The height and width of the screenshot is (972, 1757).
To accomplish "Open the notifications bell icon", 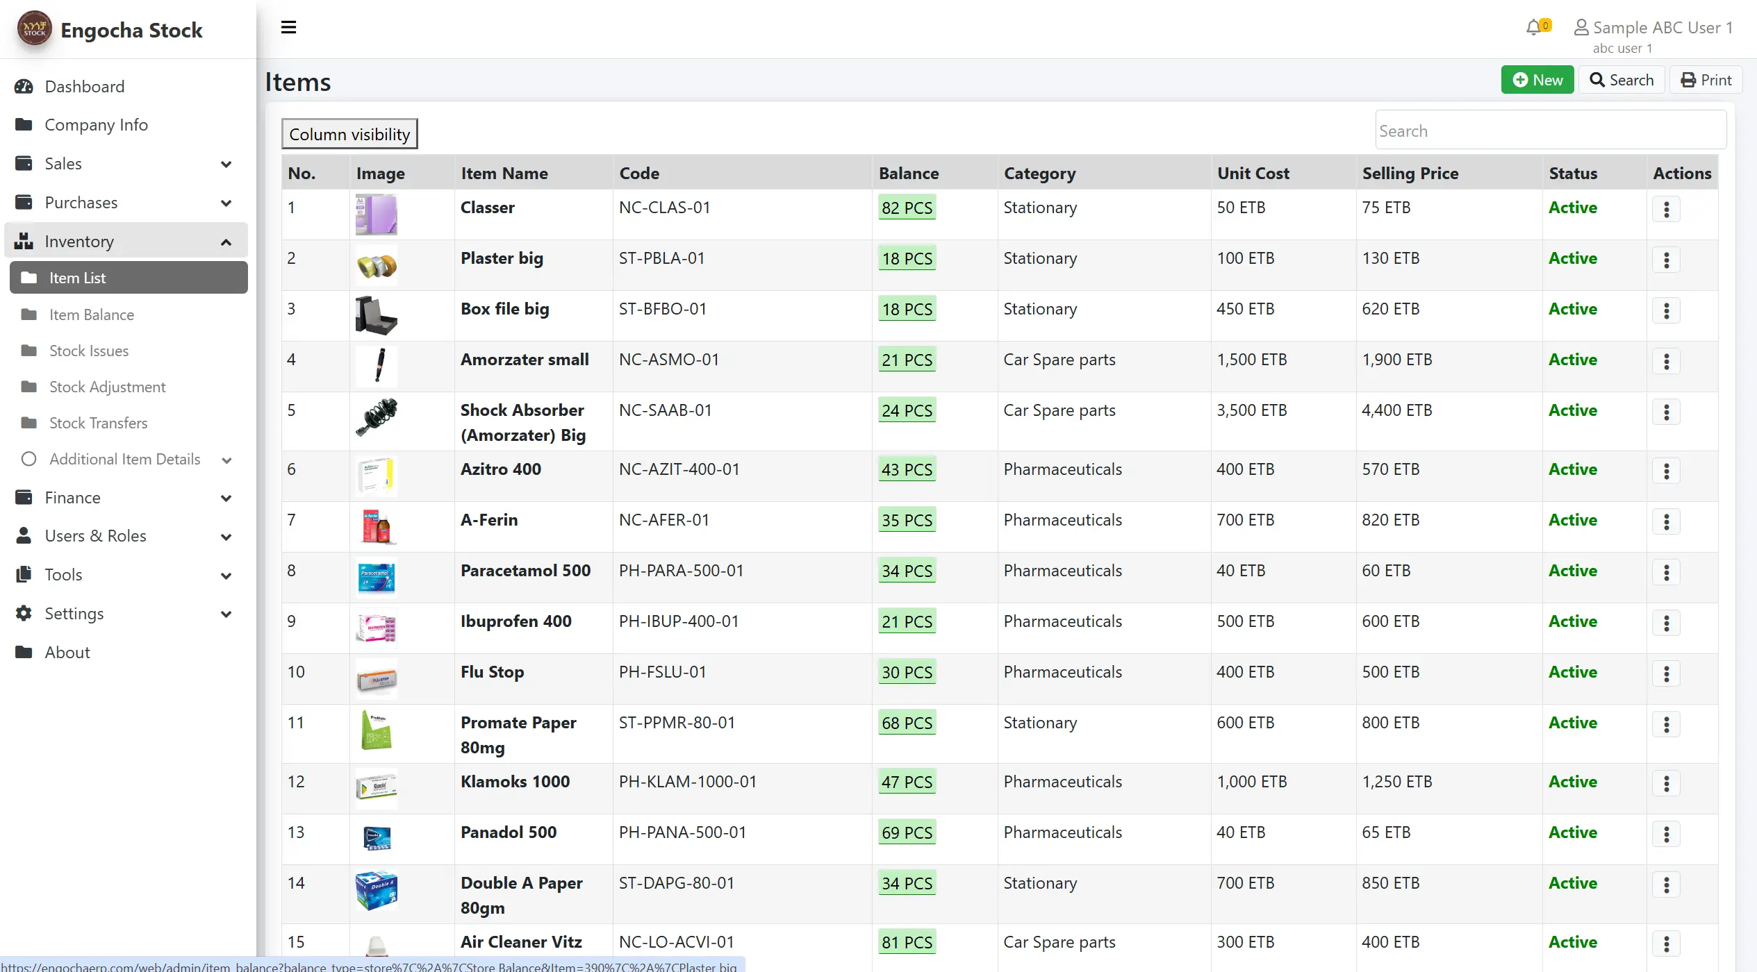I will pyautogui.click(x=1533, y=28).
